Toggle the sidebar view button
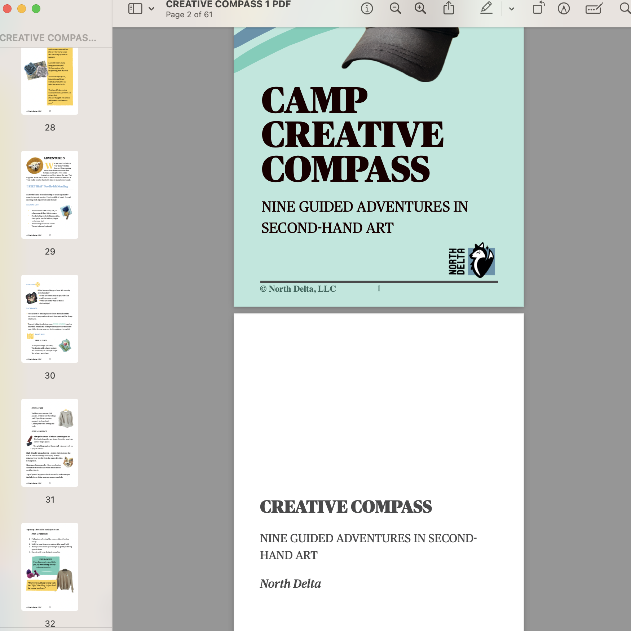Image resolution: width=631 pixels, height=631 pixels. pyautogui.click(x=135, y=9)
